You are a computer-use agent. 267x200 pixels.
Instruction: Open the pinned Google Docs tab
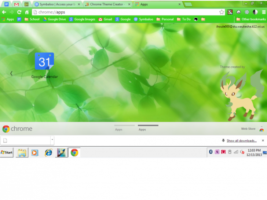point(7,4)
